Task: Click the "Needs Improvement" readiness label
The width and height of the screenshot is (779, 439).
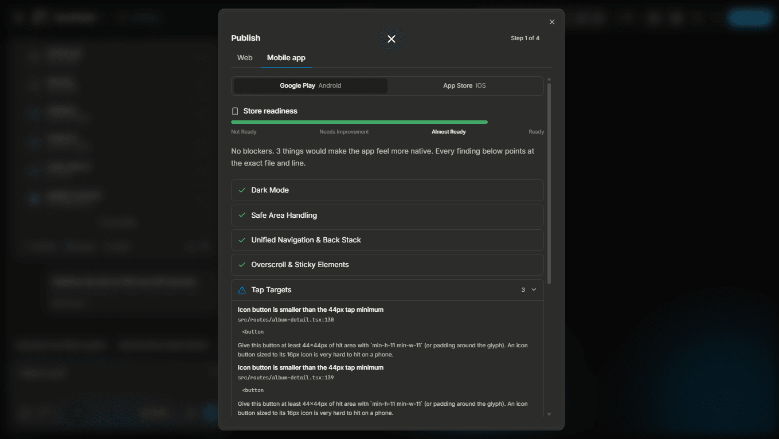Action: pyautogui.click(x=344, y=132)
